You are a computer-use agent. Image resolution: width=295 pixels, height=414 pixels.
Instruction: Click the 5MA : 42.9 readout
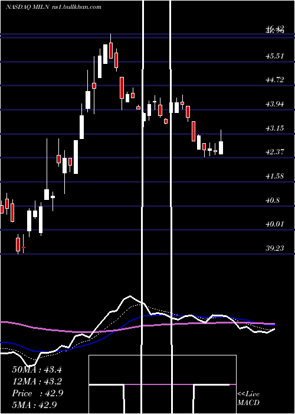[34, 405]
